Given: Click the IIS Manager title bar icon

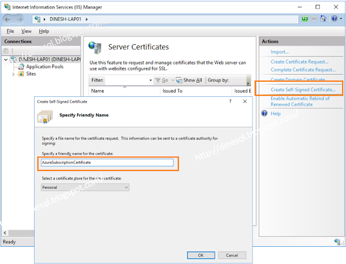Looking at the screenshot, I should point(7,6).
